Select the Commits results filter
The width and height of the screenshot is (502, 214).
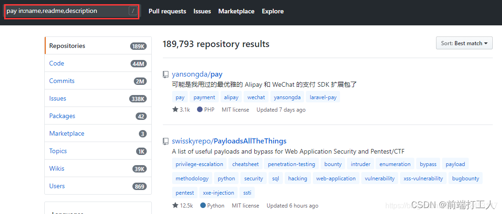(x=98, y=81)
